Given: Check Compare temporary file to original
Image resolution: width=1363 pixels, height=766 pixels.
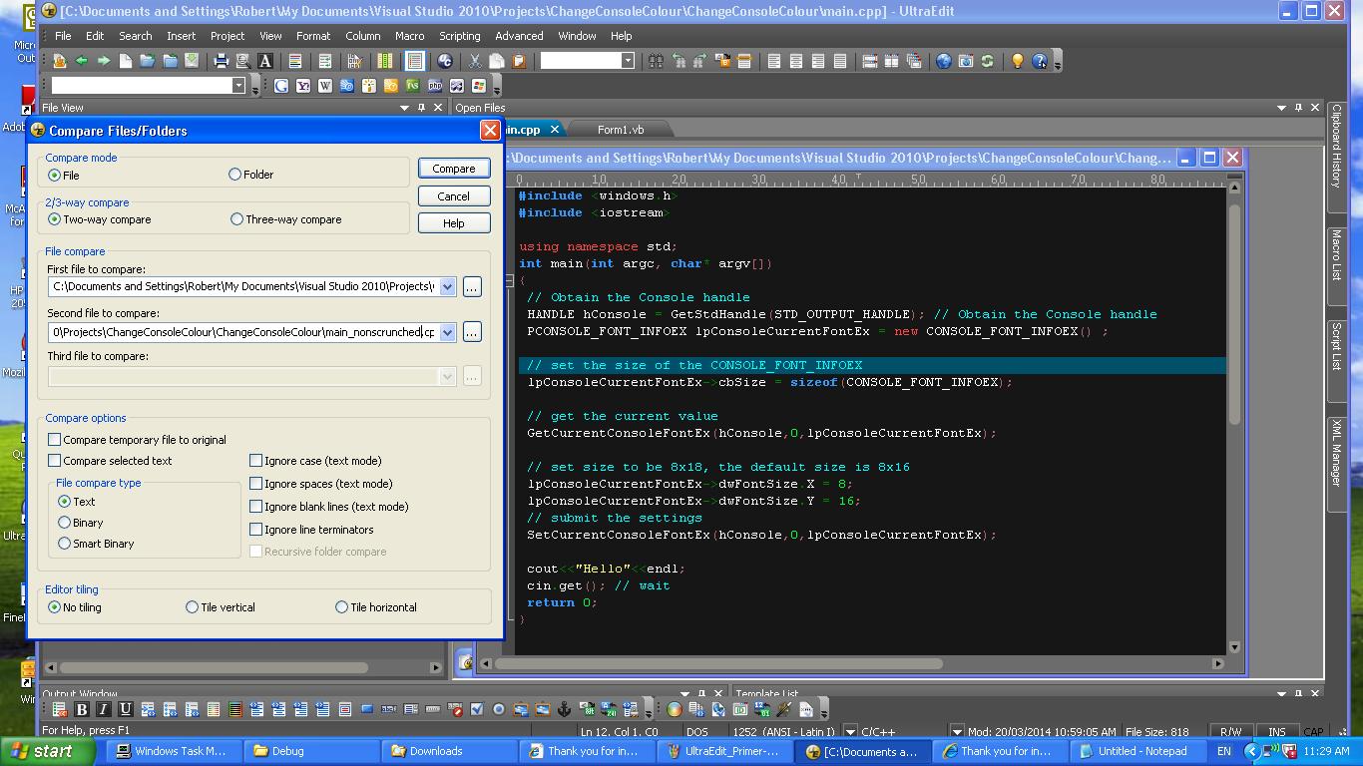Looking at the screenshot, I should coord(55,440).
